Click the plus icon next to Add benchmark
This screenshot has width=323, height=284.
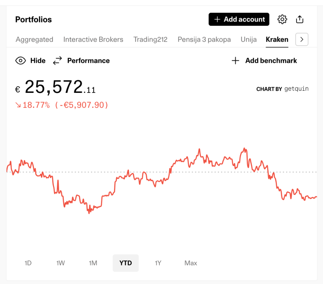coord(235,61)
